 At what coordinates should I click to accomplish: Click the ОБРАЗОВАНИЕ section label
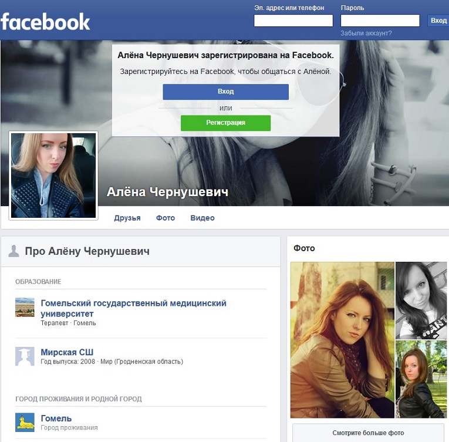38,282
